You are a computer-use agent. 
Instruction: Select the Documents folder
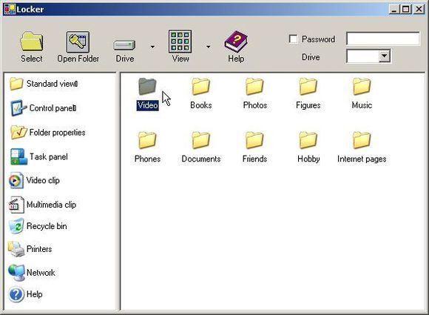pos(201,147)
